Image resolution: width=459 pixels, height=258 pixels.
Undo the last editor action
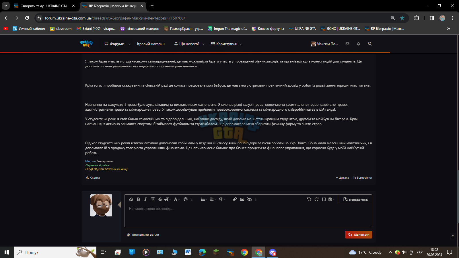point(309,199)
